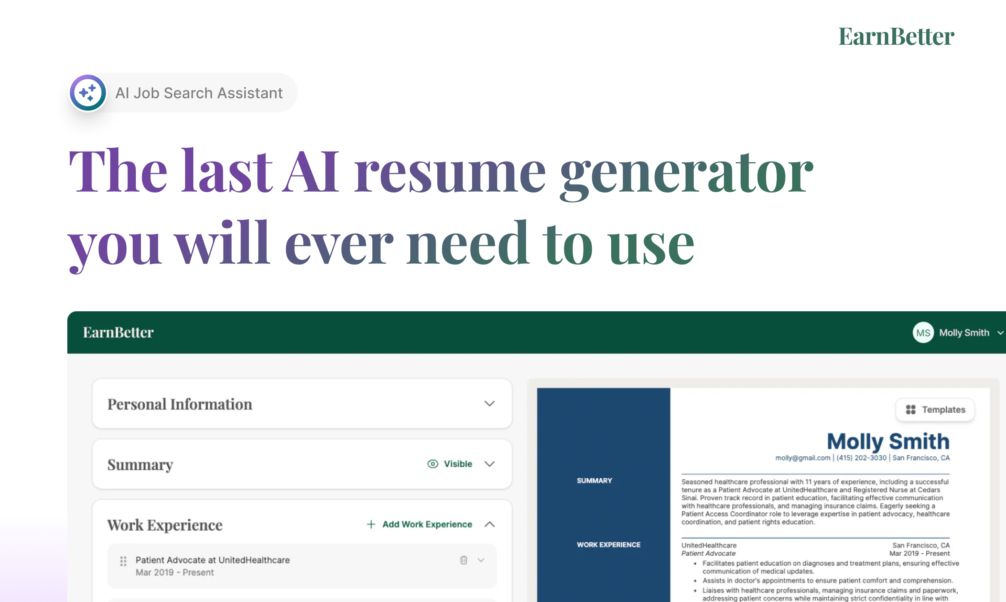Collapse the Work Experience section
Viewport: 1006px width, 602px height.
pyautogui.click(x=489, y=524)
